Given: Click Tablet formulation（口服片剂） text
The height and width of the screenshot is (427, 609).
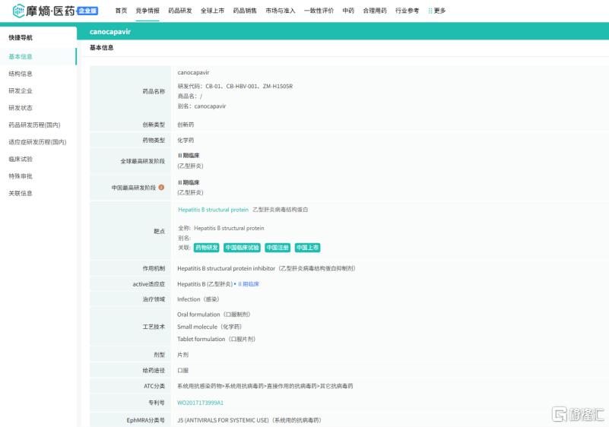Looking at the screenshot, I should click(217, 339).
